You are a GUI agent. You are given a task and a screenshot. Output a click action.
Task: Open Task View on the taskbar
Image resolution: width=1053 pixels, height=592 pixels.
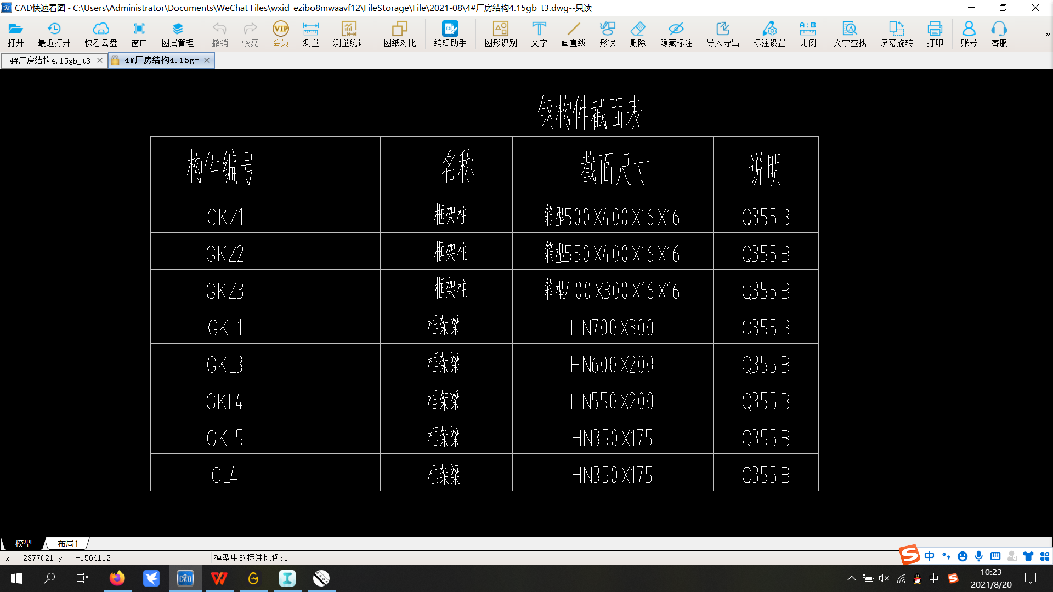click(82, 578)
